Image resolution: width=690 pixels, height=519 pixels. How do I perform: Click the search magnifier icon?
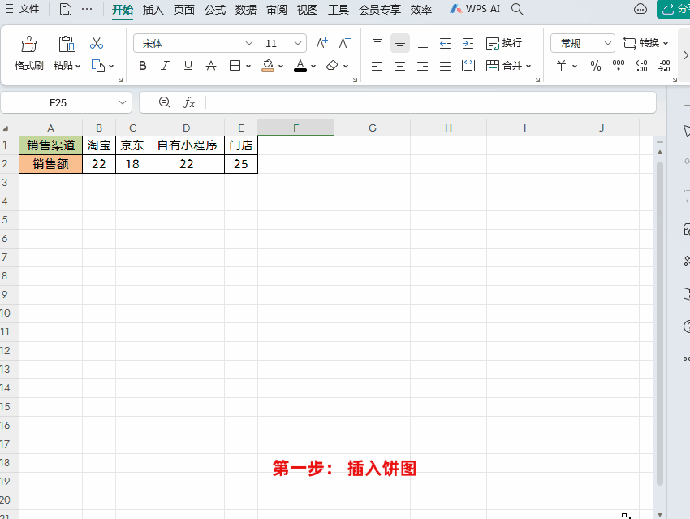pos(518,9)
